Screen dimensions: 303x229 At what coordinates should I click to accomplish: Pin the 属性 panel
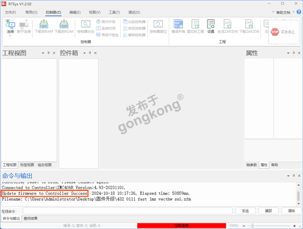(294, 53)
